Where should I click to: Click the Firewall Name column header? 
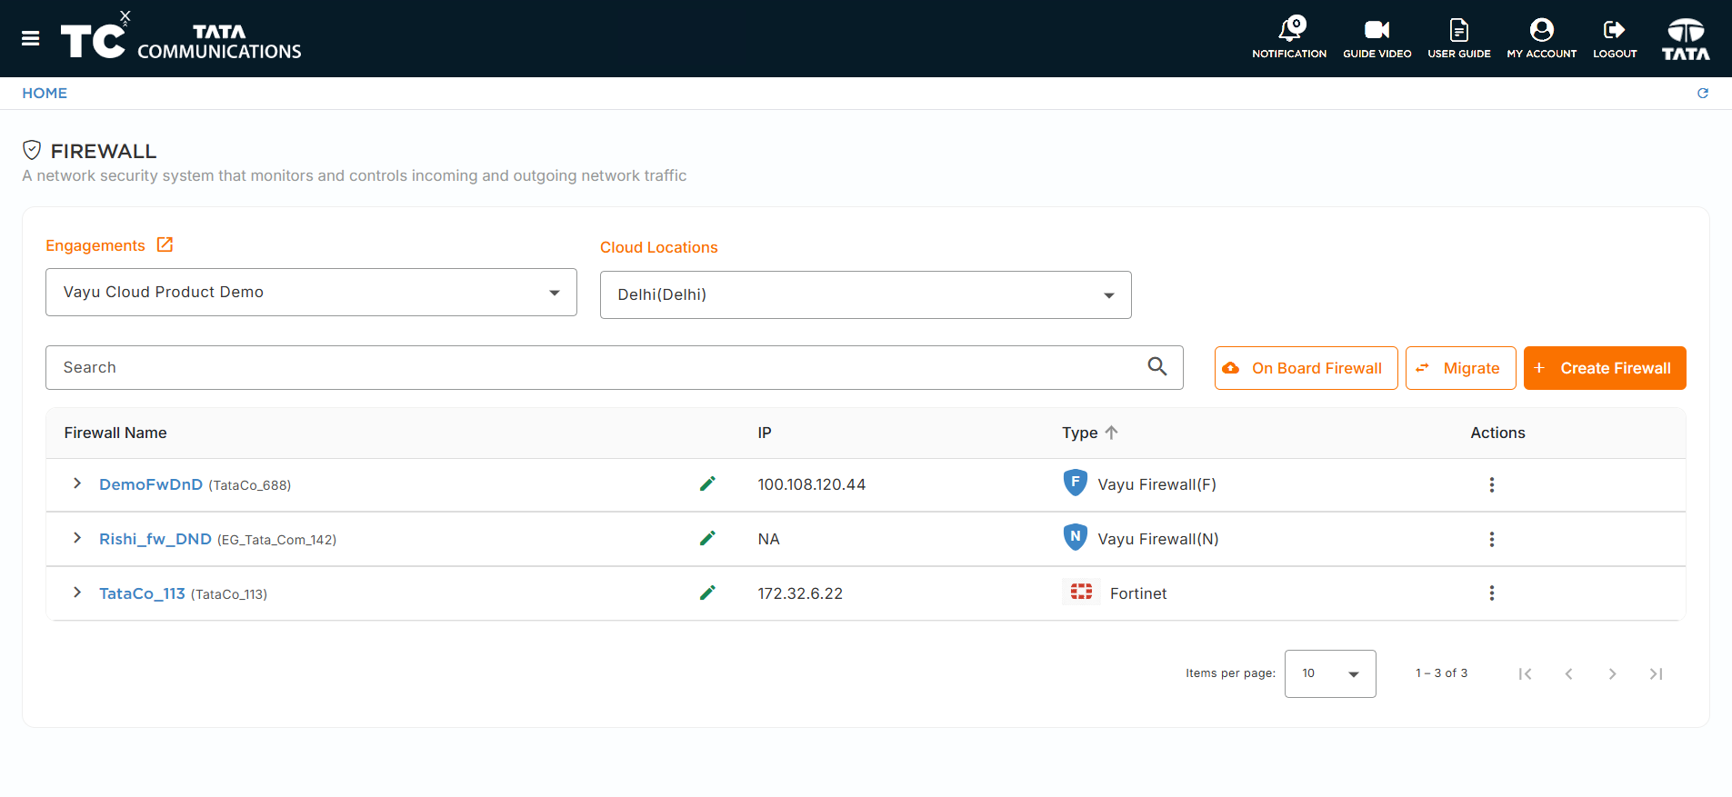click(115, 433)
